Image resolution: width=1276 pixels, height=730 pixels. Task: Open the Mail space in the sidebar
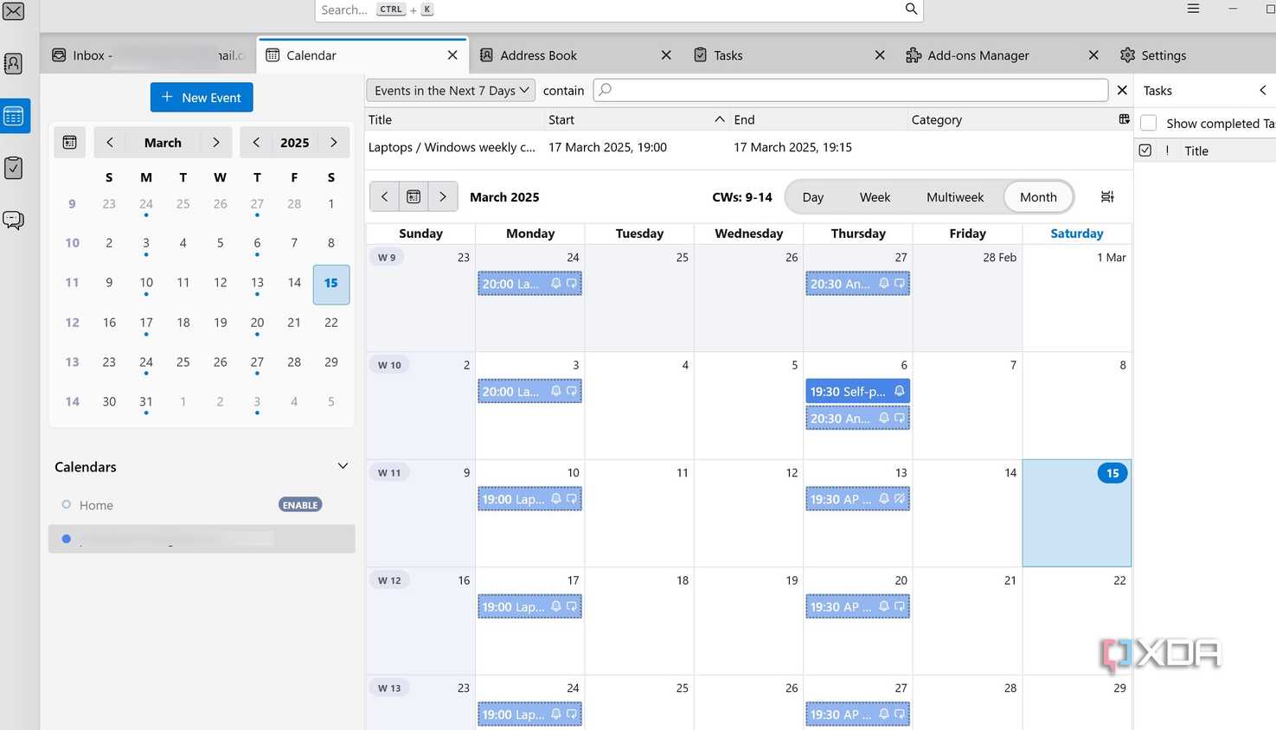point(14,11)
